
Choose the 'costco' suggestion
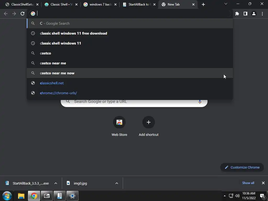[x=130, y=53]
